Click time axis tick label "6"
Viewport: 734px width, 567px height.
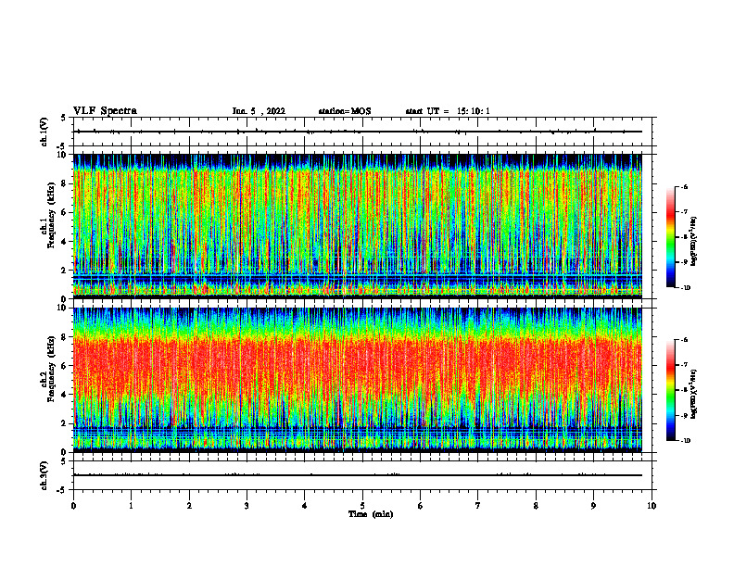(x=421, y=506)
